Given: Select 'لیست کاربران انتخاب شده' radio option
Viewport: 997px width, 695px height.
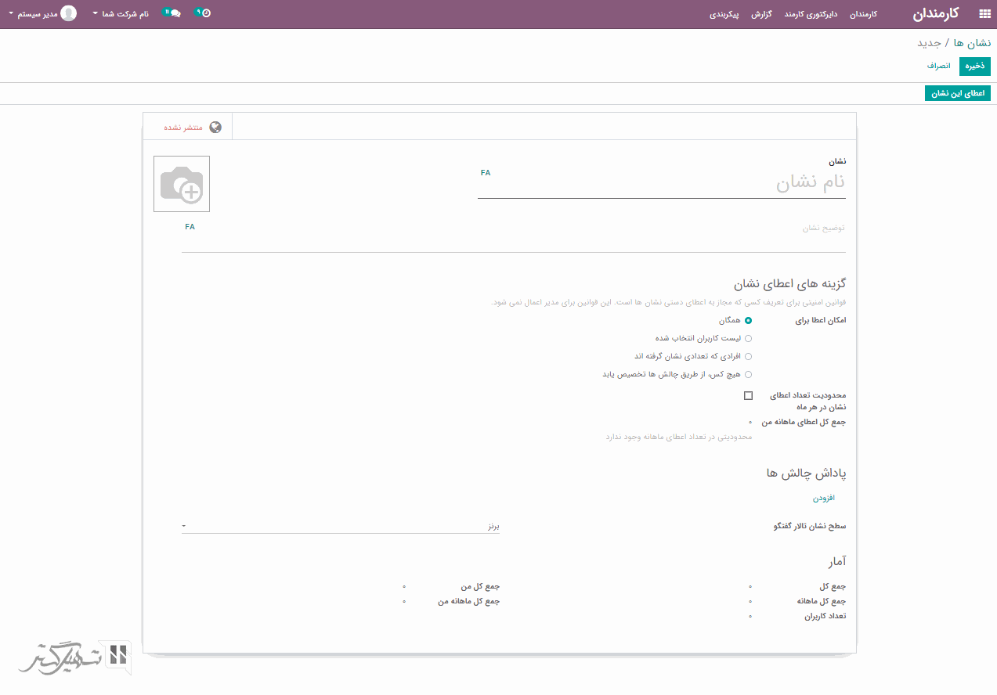Looking at the screenshot, I should click(748, 339).
